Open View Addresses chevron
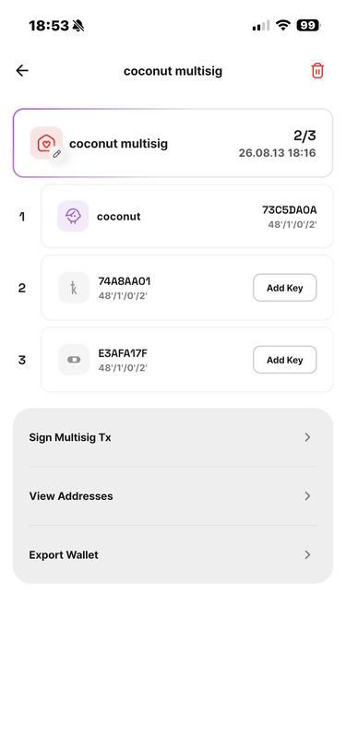346x749 pixels. 308,496
